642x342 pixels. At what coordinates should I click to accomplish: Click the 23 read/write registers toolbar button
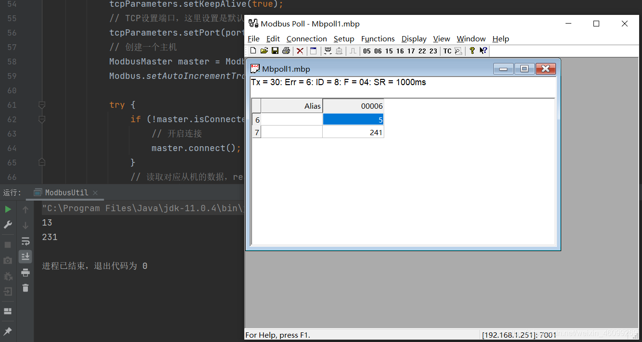433,51
